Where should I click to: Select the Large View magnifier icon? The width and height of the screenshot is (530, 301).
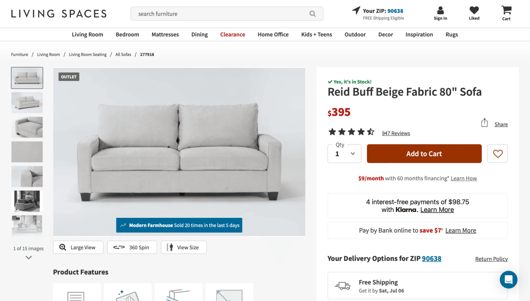[x=62, y=247]
